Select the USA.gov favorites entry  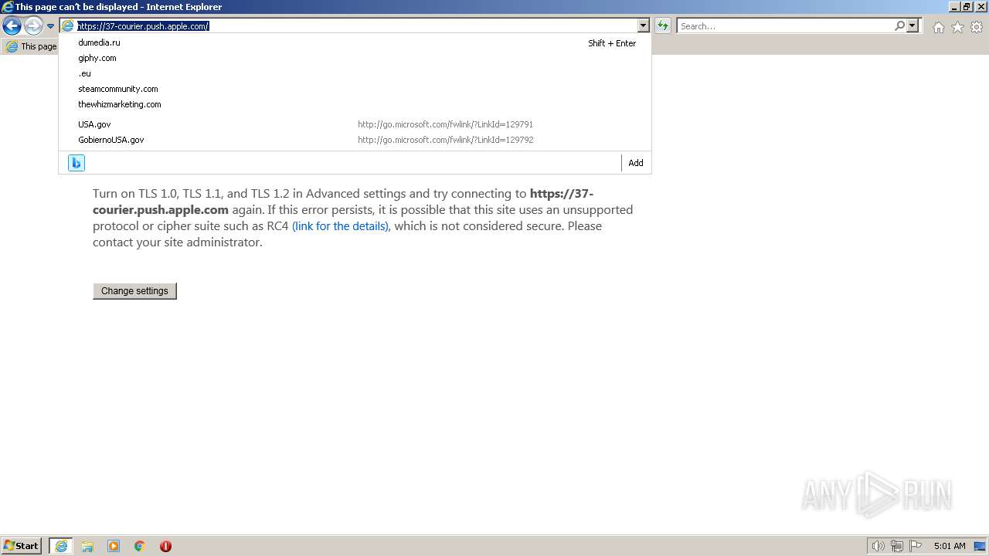point(355,124)
